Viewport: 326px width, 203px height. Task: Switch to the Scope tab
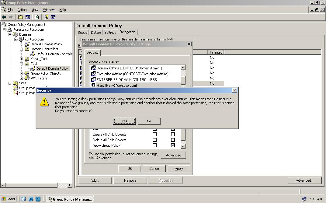coord(82,33)
